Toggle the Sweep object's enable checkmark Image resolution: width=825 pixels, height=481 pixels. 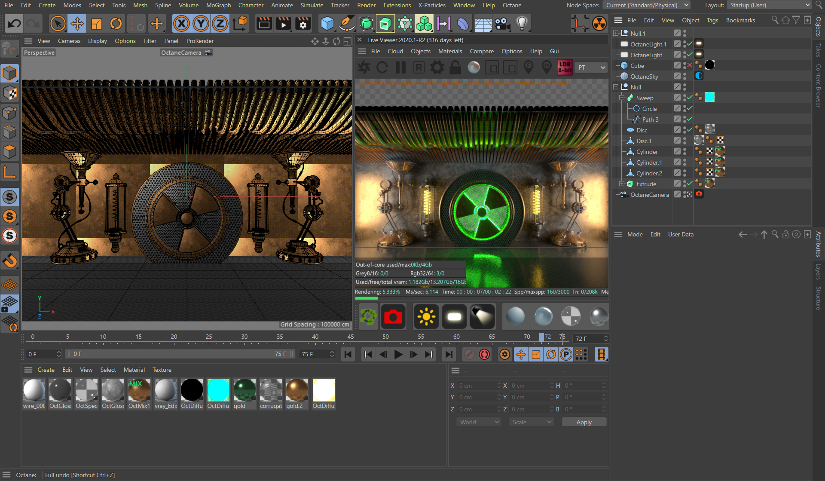point(690,98)
